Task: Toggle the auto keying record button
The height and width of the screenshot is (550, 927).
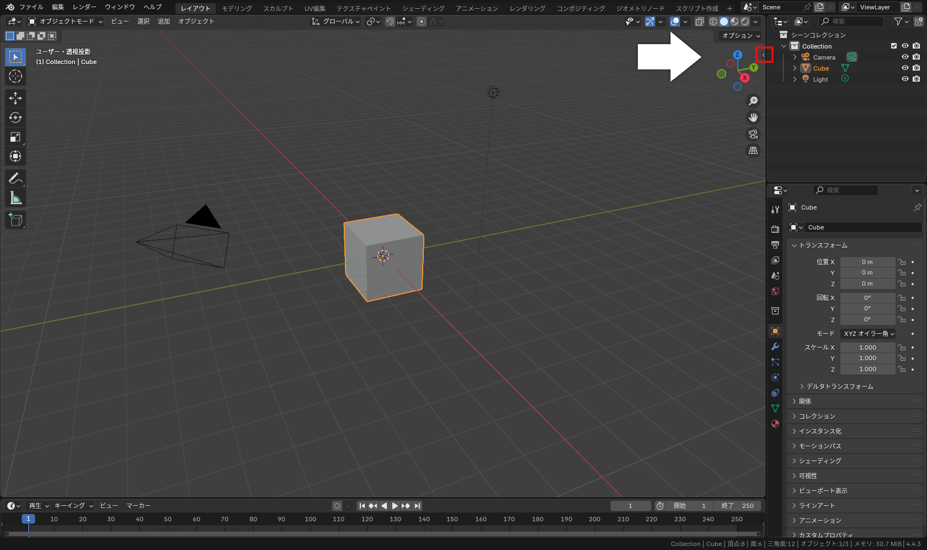Action: point(337,506)
